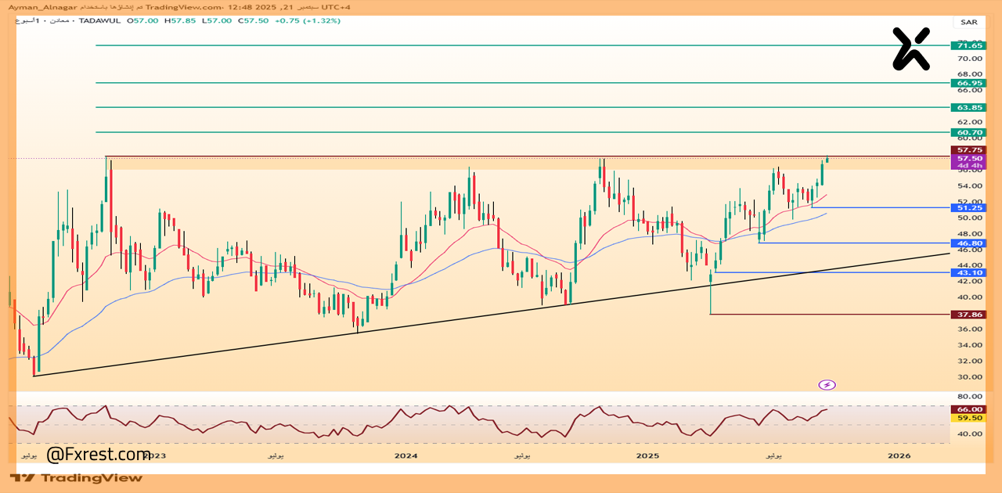Select the yellow 59.50 RSI label

(x=968, y=418)
